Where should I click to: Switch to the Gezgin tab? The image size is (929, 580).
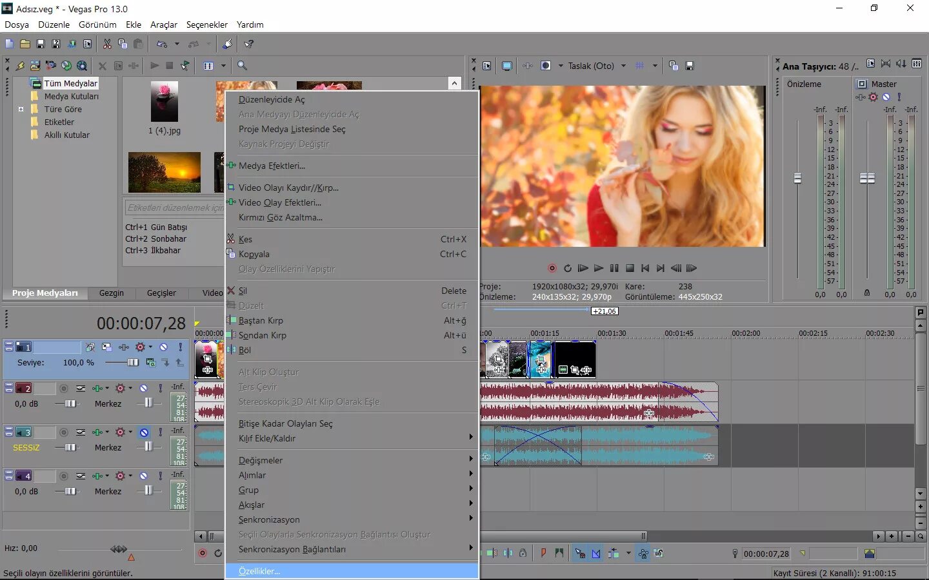111,293
